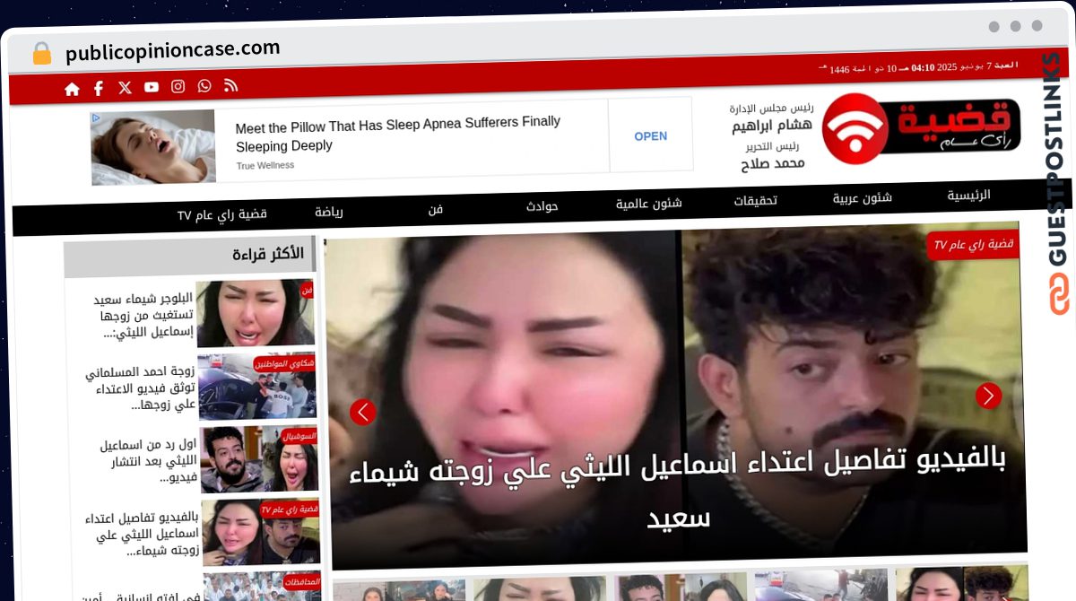Open the main slider headline about اسماعيل الليثي
Viewport: 1076px width, 601px height.
pyautogui.click(x=678, y=489)
